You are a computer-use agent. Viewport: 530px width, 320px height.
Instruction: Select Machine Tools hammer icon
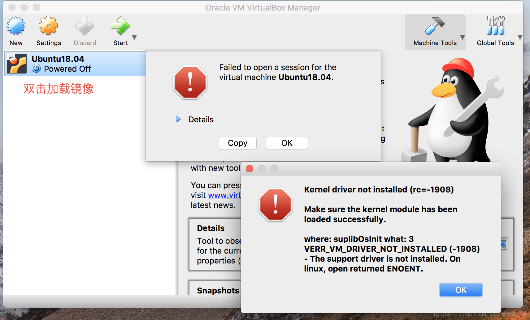pos(435,26)
